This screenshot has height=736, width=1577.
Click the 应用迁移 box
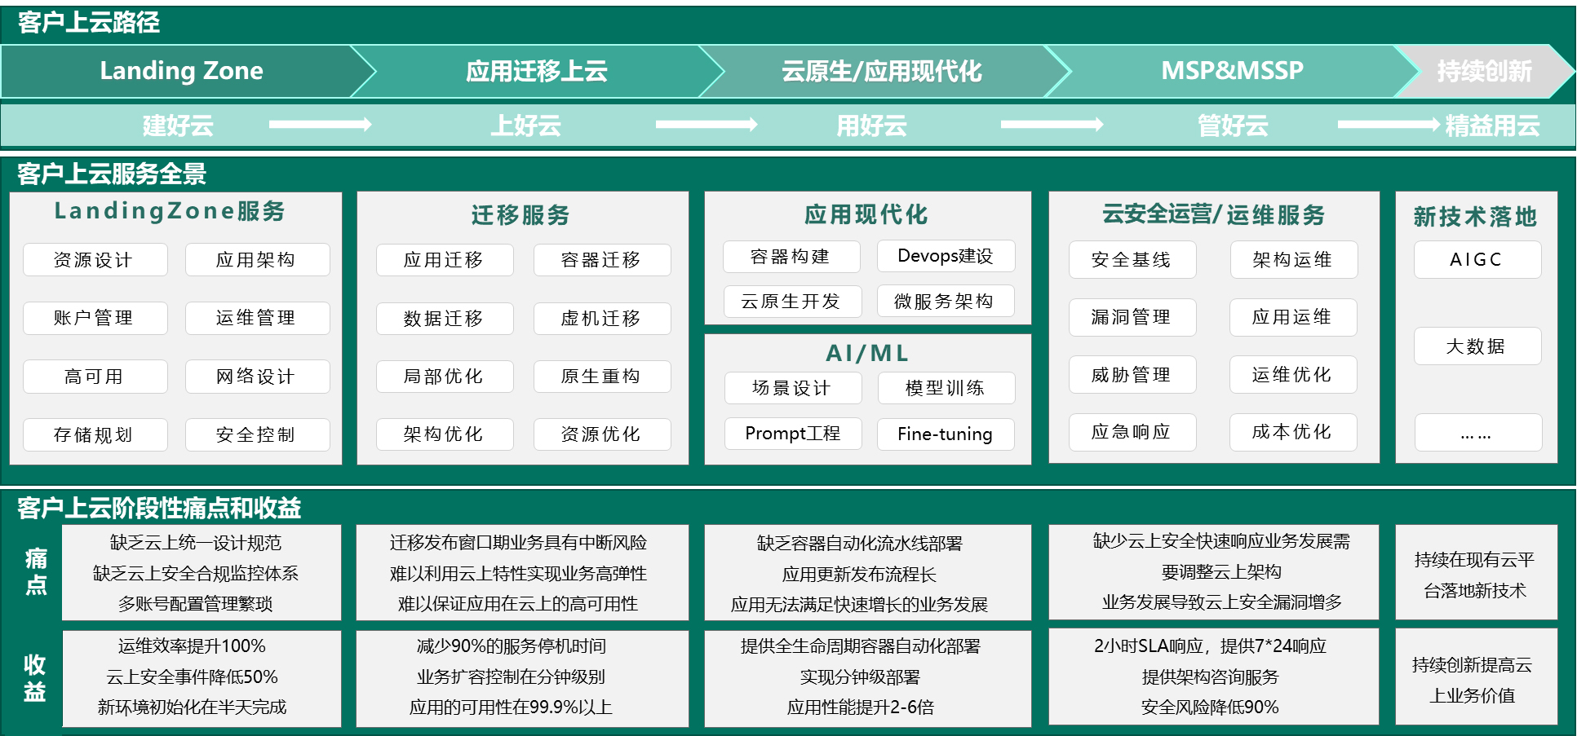(445, 260)
